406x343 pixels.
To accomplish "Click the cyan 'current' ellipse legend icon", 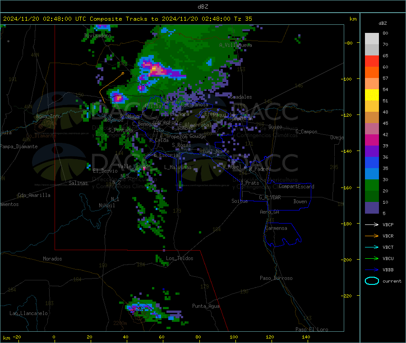I will 372,281.
